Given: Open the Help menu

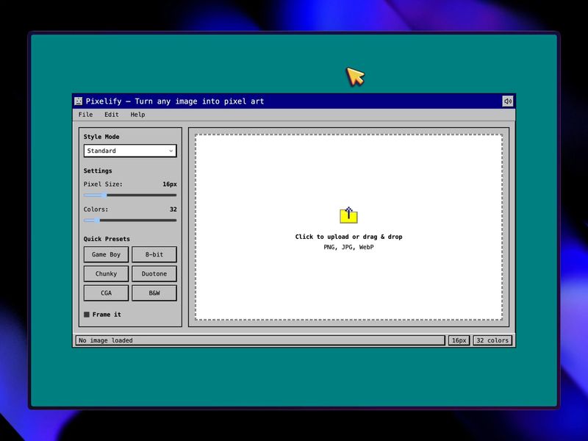Looking at the screenshot, I should point(137,115).
